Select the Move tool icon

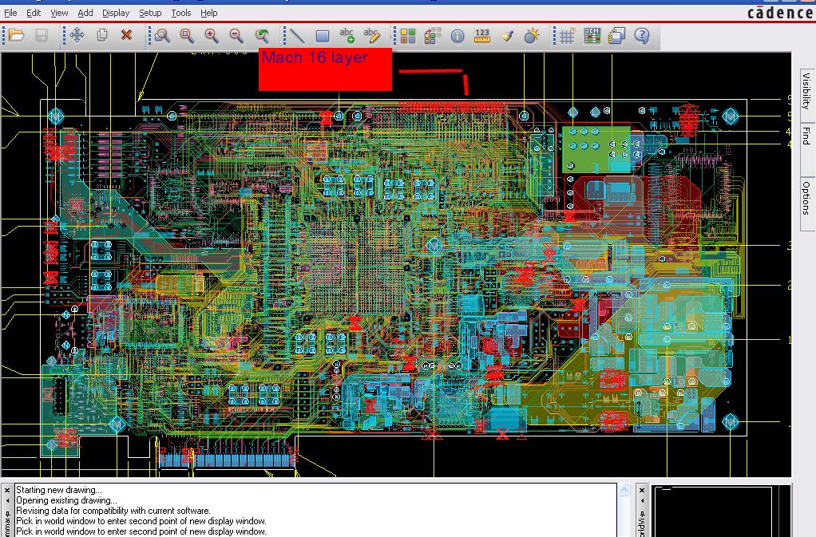(x=77, y=35)
